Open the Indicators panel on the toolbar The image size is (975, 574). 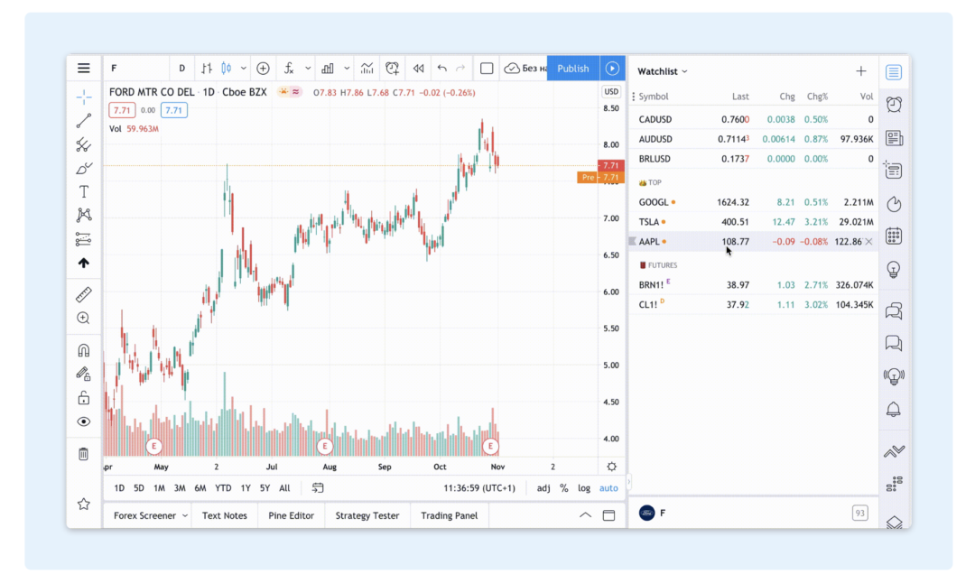pyautogui.click(x=289, y=68)
